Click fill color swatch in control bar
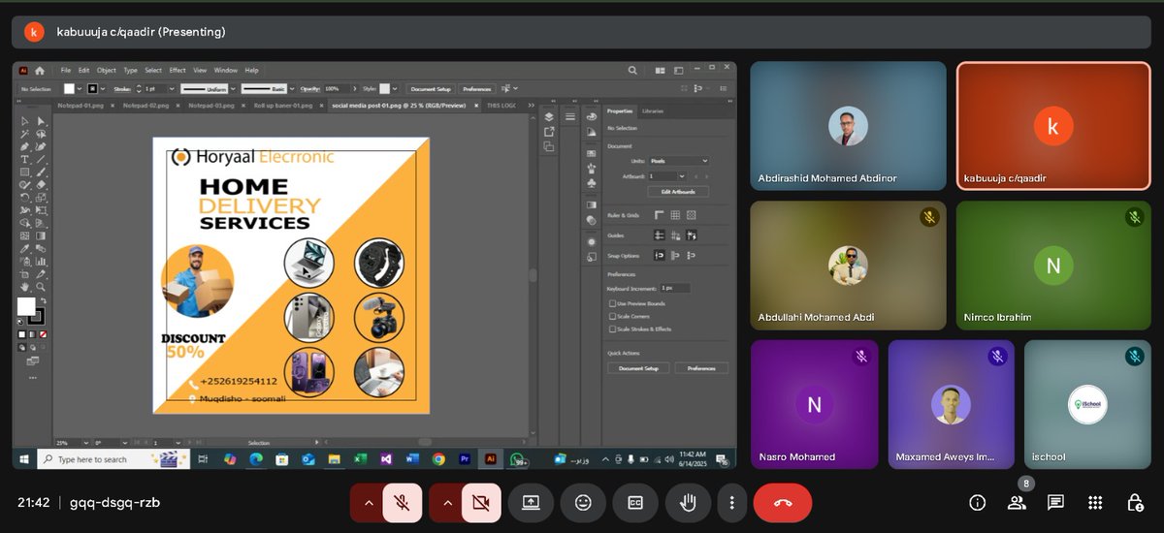The height and width of the screenshot is (533, 1164). pos(69,88)
